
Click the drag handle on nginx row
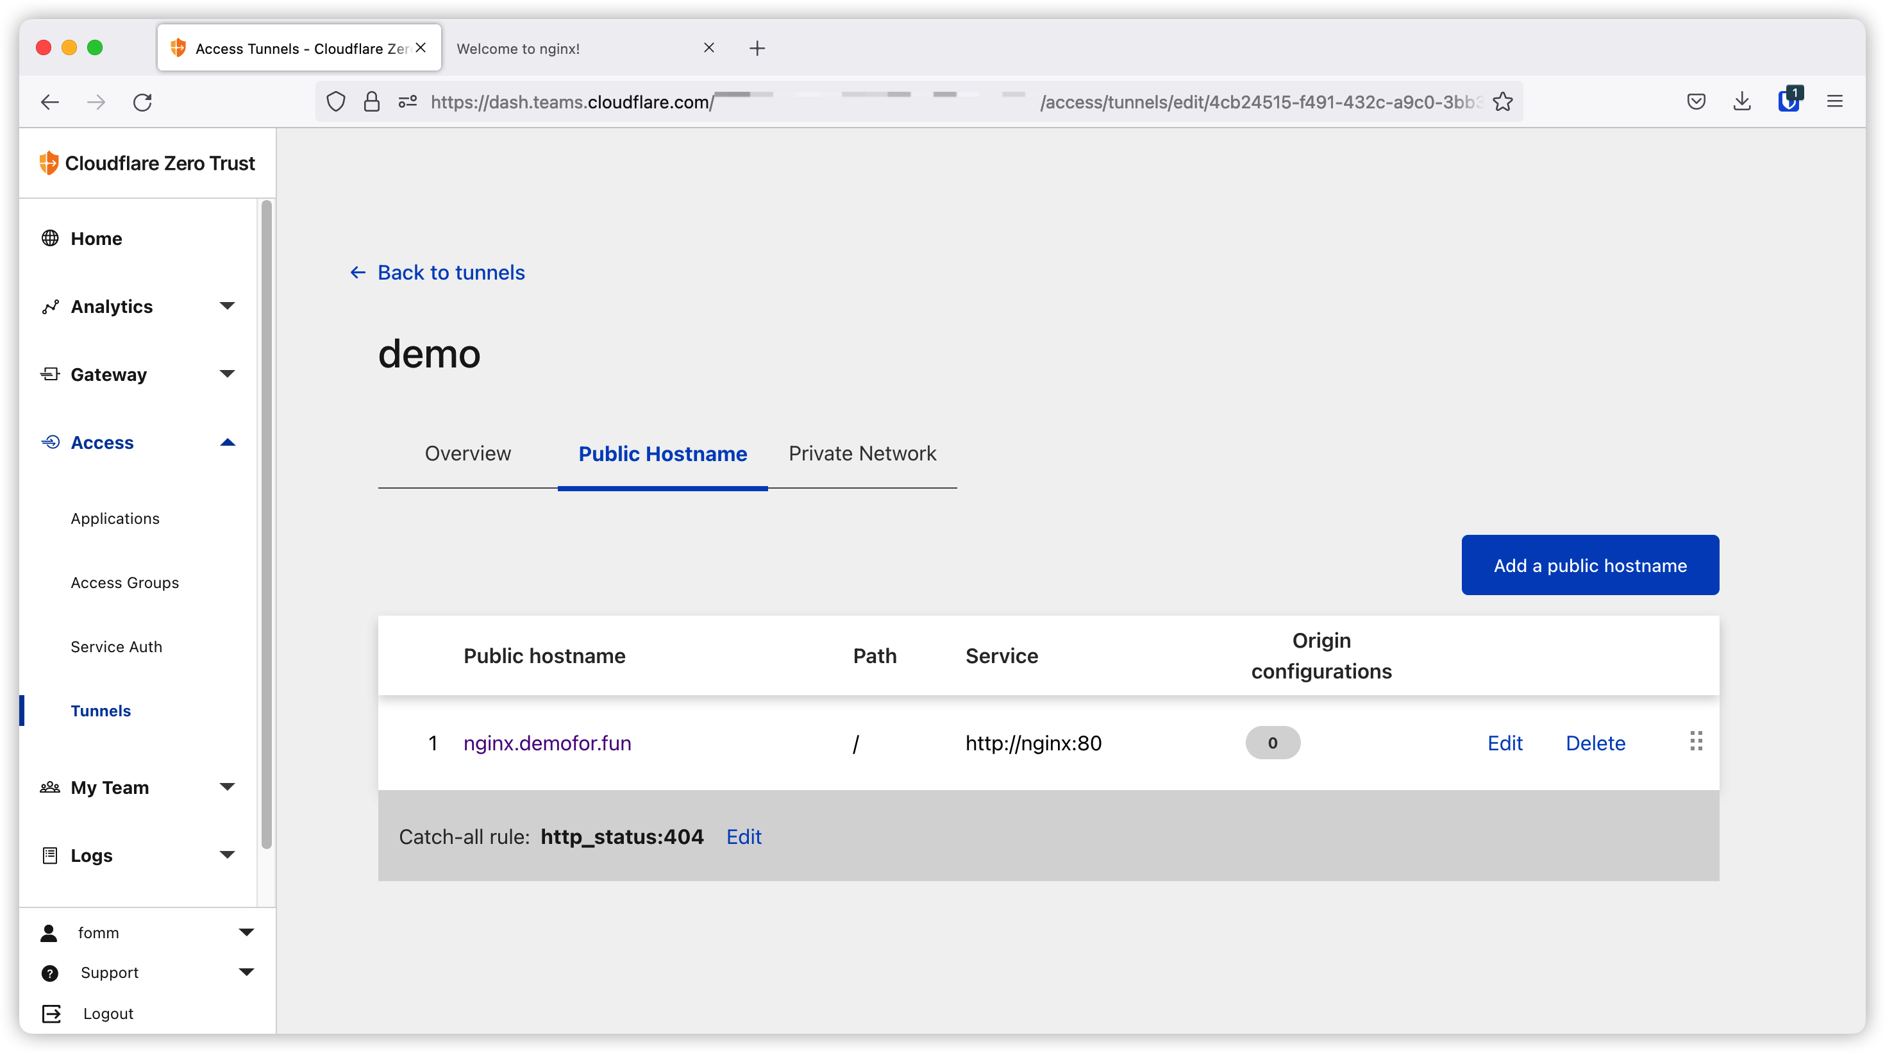[1695, 741]
